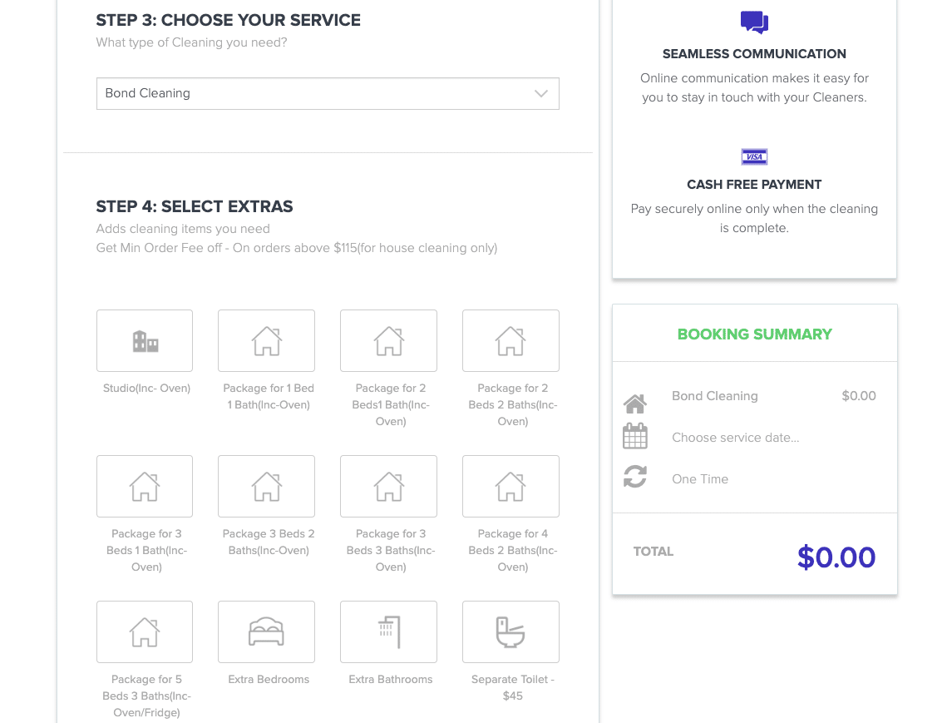947x723 pixels.
Task: Click the recurring arrows icon in summary
Action: (x=635, y=477)
